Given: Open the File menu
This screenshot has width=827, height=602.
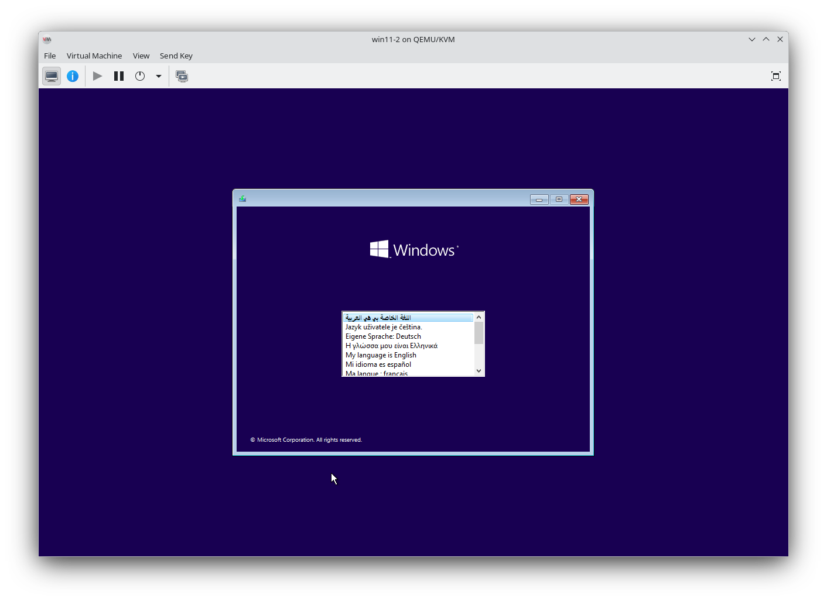Looking at the screenshot, I should 50,56.
